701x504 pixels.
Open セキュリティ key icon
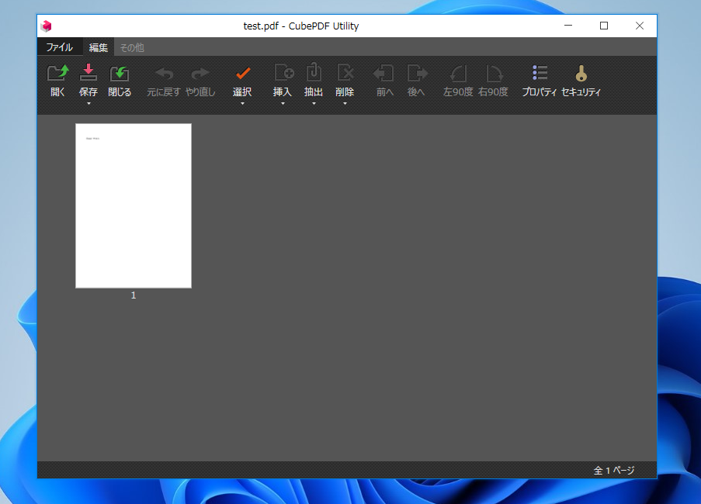(581, 74)
